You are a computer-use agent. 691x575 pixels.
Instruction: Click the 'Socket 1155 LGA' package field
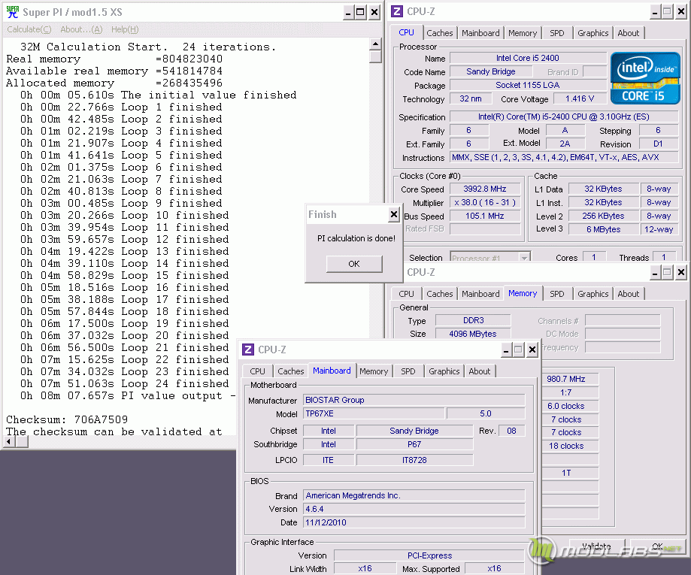pyautogui.click(x=528, y=85)
